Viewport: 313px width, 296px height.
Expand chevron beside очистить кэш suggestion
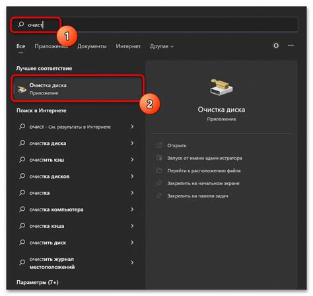[132, 160]
